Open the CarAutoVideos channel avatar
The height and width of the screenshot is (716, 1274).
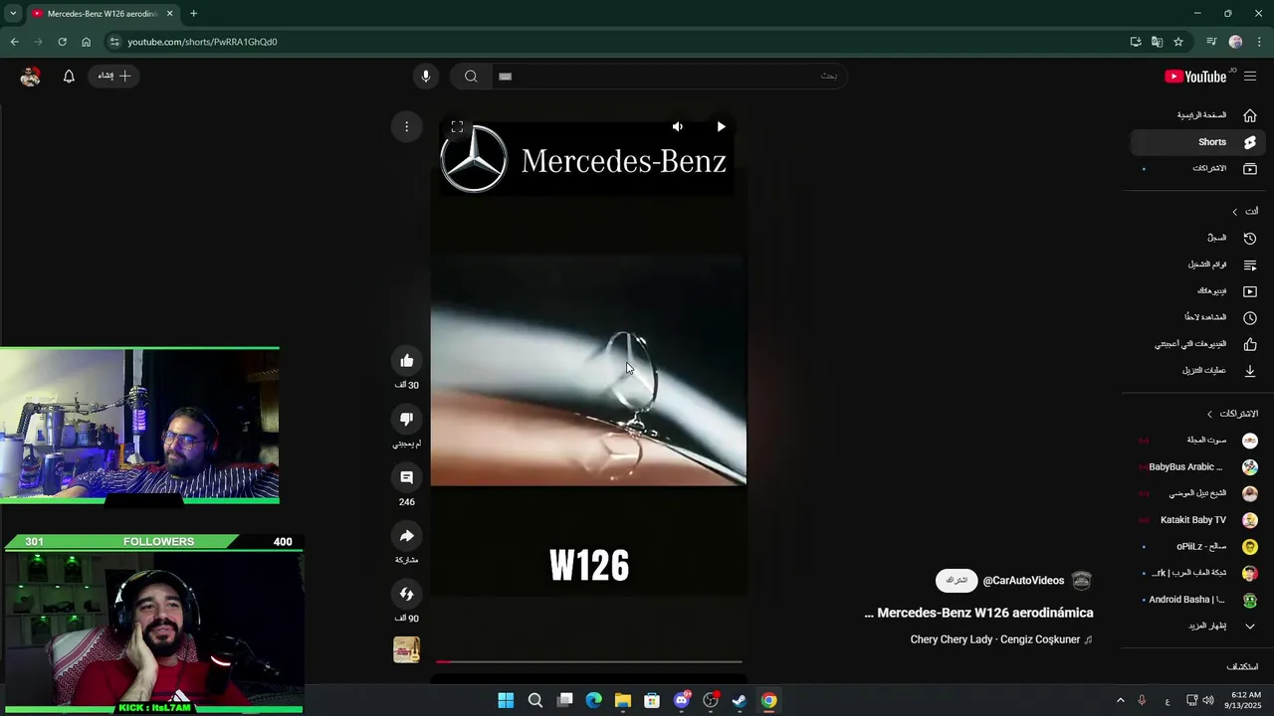click(x=1082, y=581)
